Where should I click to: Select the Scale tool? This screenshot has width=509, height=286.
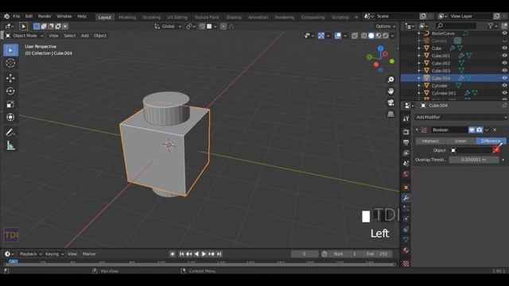[10, 104]
